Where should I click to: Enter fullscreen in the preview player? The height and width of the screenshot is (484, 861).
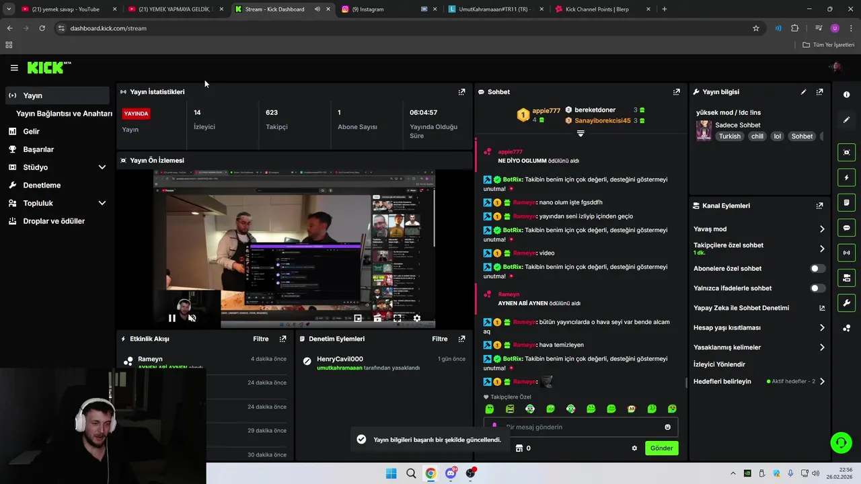point(397,318)
